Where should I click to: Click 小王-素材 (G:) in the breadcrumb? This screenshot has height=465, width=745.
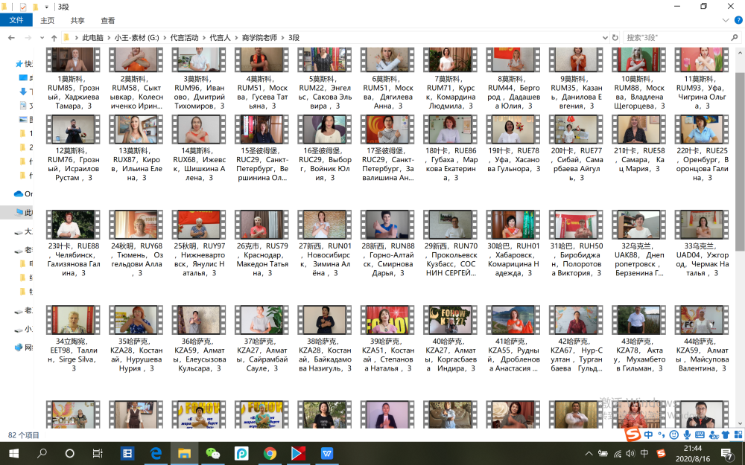click(137, 37)
